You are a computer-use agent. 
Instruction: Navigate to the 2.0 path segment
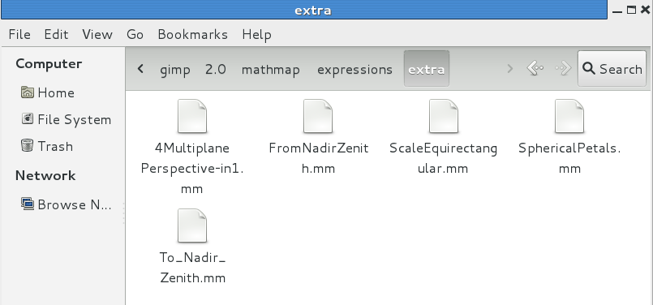tap(216, 69)
